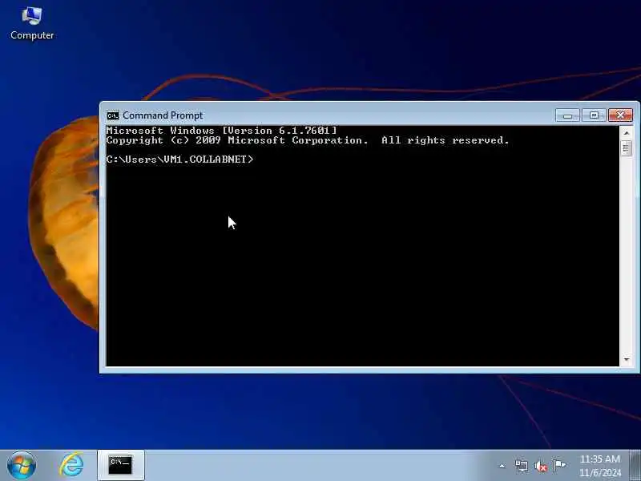
Task: Click the scrollbar down arrow
Action: pyautogui.click(x=626, y=359)
